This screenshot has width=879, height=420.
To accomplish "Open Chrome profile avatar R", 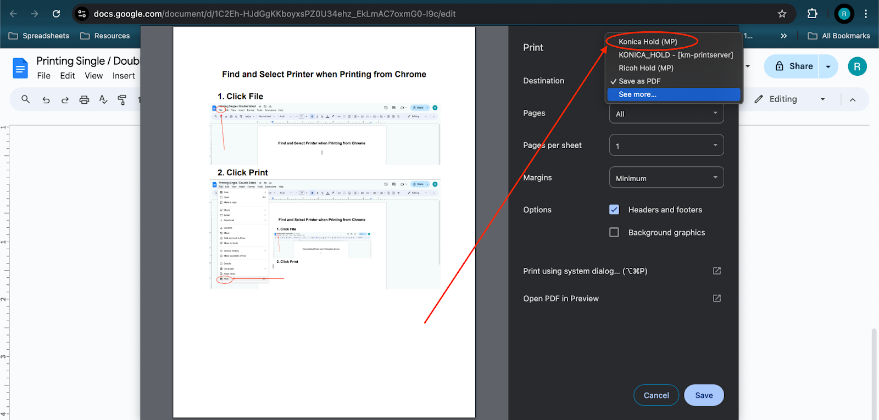I will [844, 14].
